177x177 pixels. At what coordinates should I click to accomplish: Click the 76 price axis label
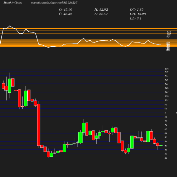pyautogui.click(x=166, y=121)
